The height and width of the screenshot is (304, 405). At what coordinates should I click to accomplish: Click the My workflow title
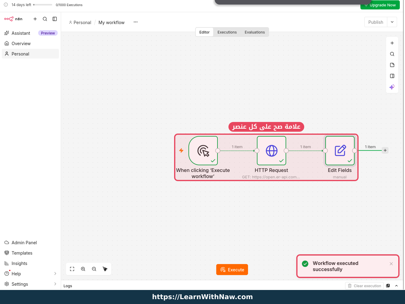click(x=111, y=22)
